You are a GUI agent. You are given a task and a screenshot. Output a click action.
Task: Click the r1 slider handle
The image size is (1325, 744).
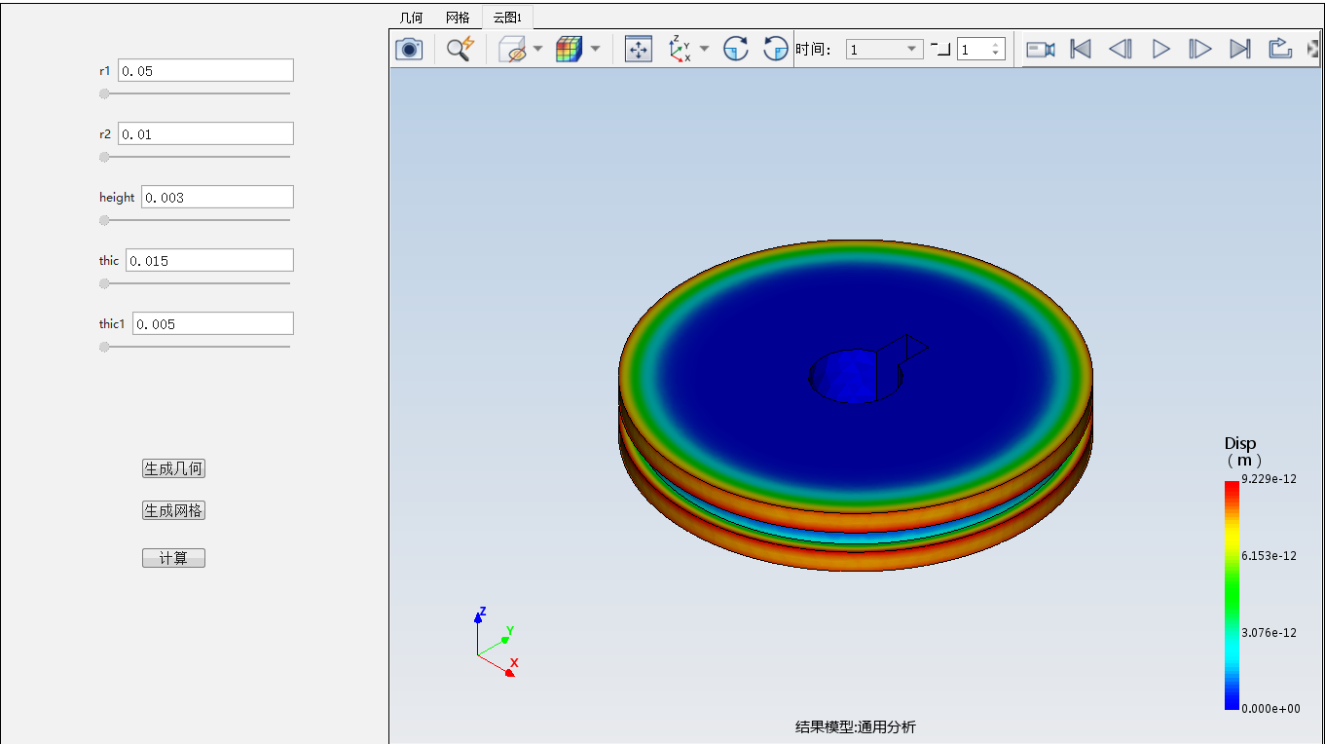click(104, 93)
